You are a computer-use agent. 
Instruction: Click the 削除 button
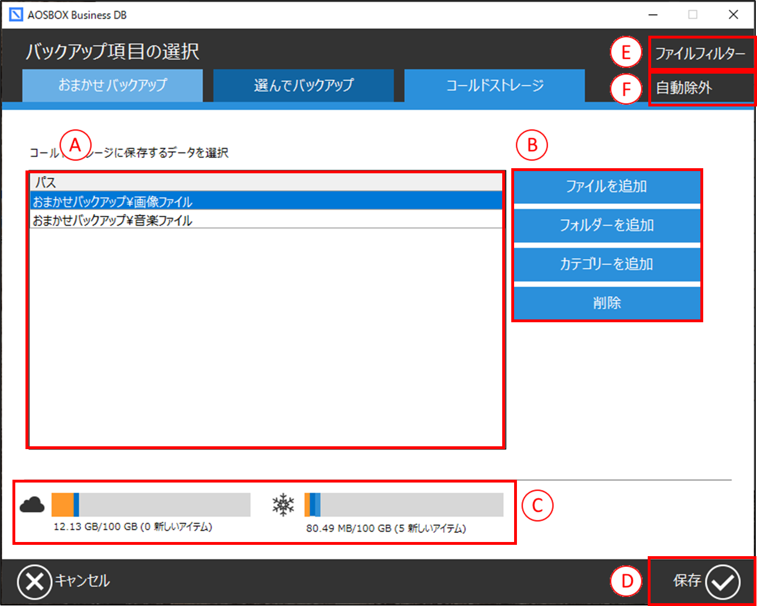coord(607,303)
